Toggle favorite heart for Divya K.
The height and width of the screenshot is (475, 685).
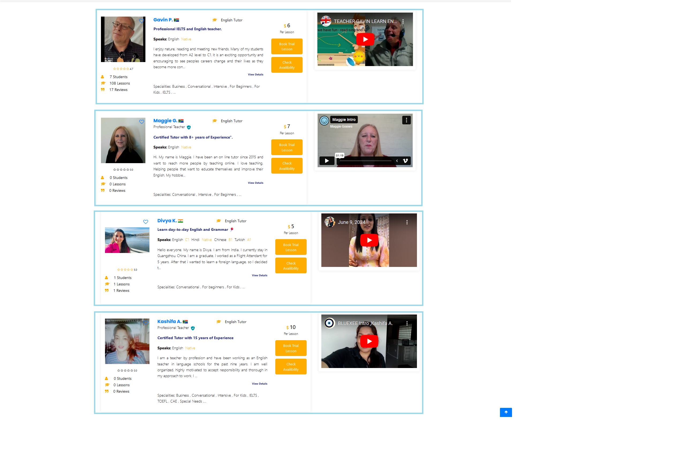[x=145, y=222]
